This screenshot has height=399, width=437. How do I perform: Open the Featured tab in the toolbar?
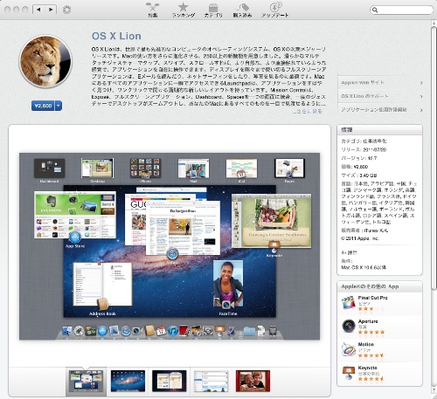coord(153,10)
